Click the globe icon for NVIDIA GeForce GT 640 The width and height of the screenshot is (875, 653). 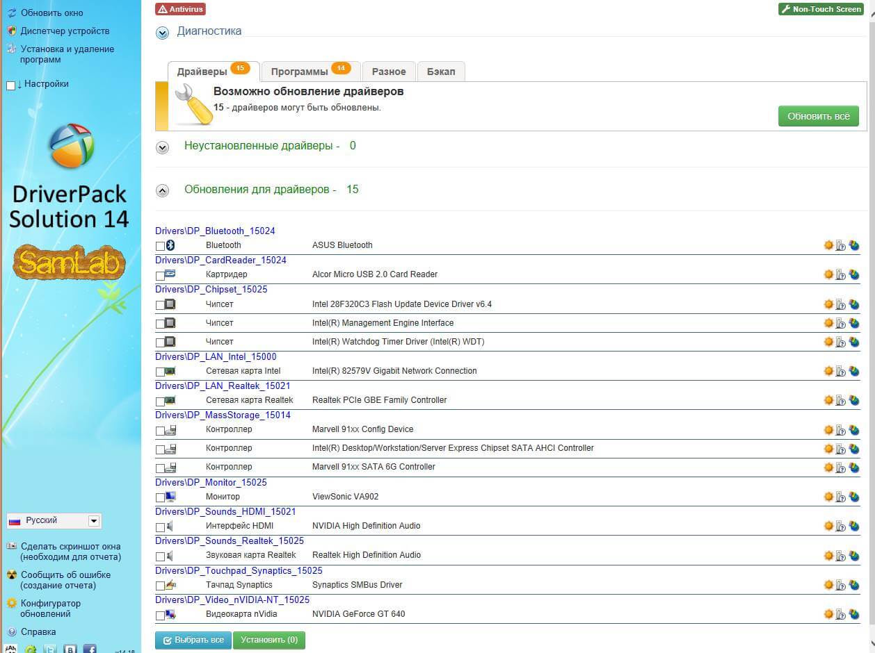(853, 614)
